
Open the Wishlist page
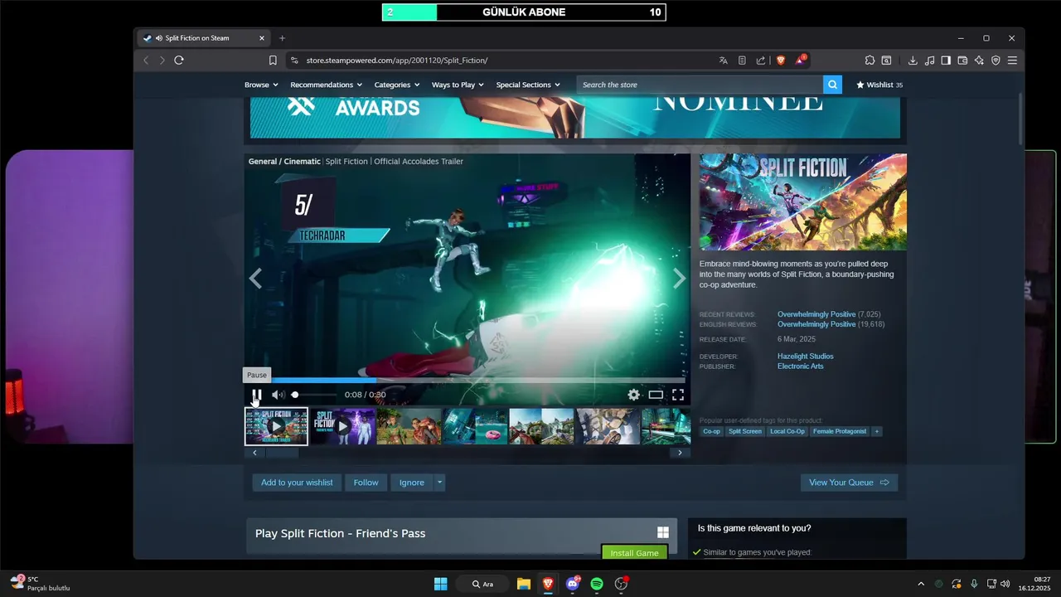[879, 85]
